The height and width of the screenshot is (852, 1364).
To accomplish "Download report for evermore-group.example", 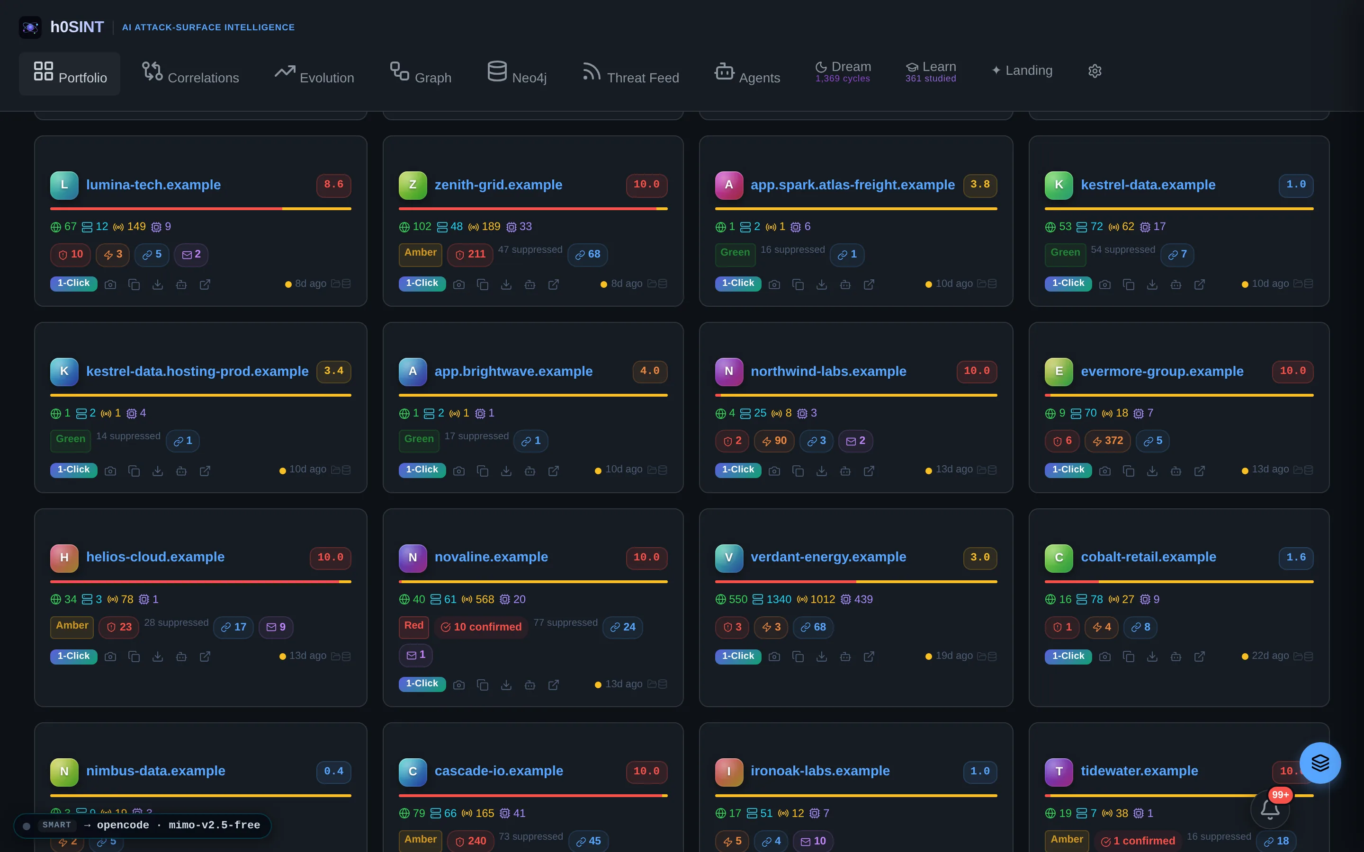I will pos(1152,470).
